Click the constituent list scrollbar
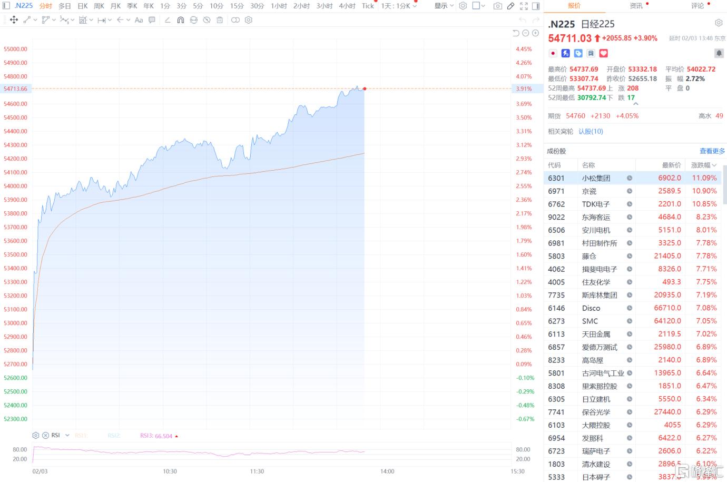The image size is (727, 482). point(724,185)
